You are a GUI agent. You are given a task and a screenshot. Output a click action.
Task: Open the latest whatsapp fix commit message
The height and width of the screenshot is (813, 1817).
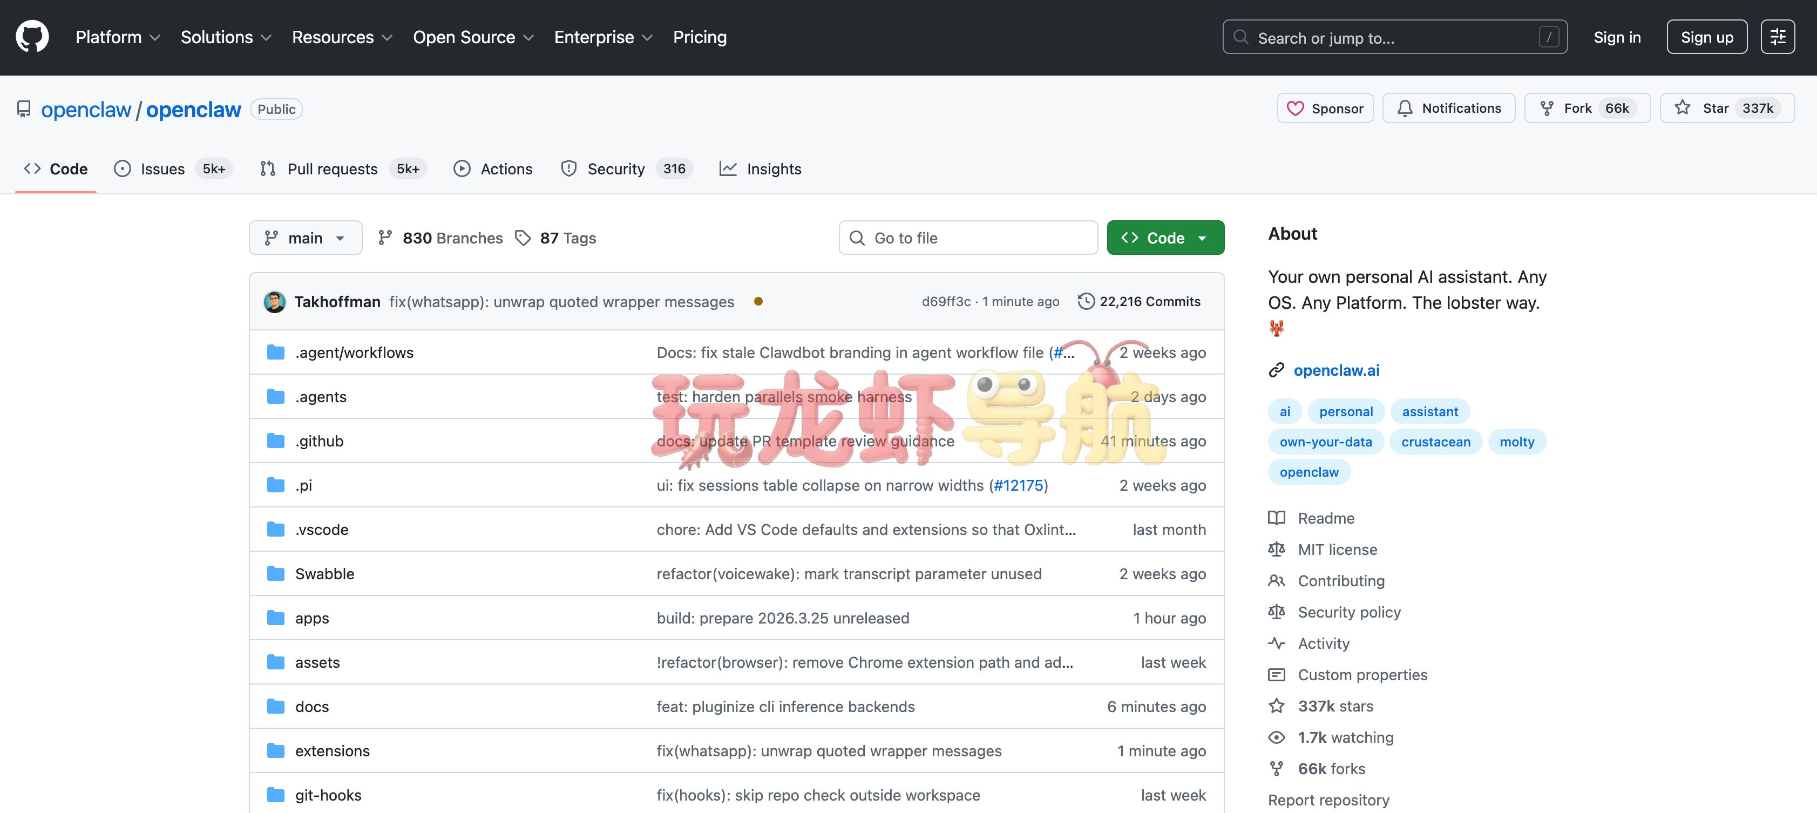coord(561,302)
